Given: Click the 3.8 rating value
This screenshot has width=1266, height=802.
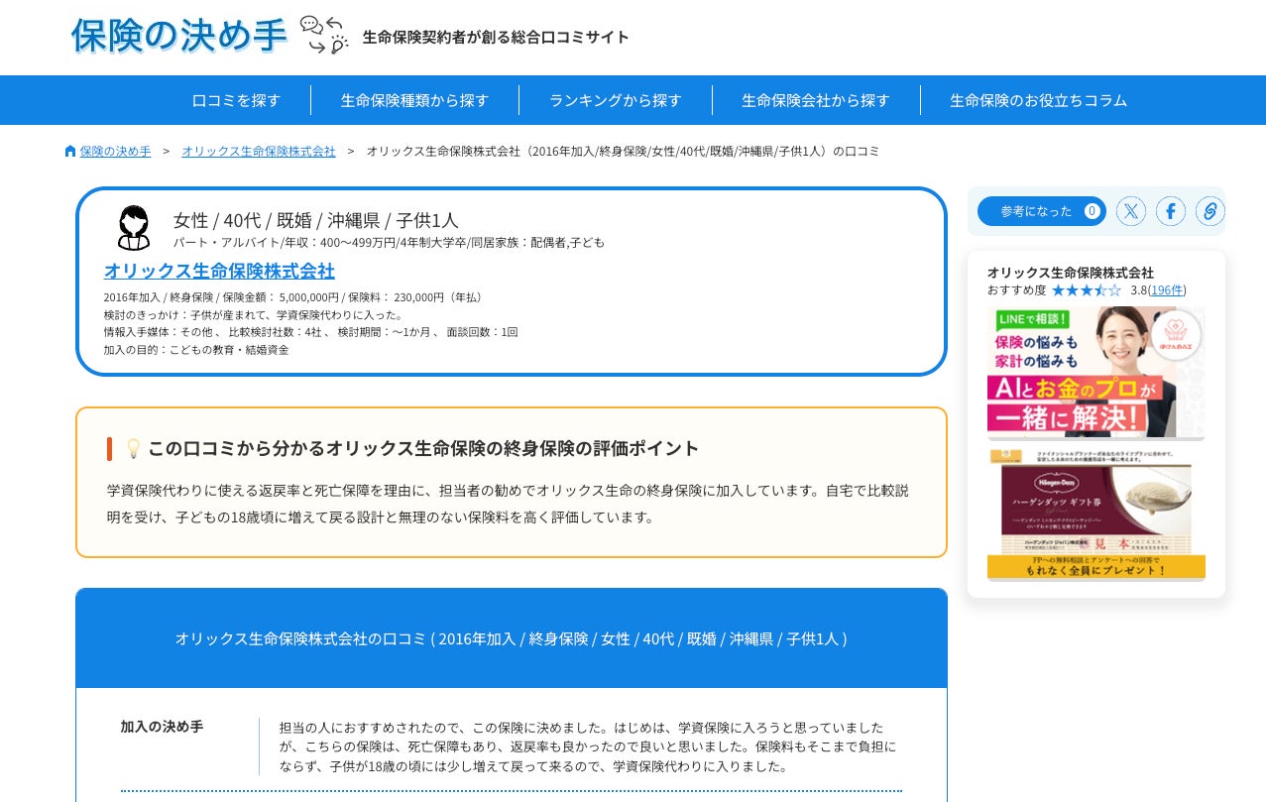Looking at the screenshot, I should click(x=1138, y=290).
